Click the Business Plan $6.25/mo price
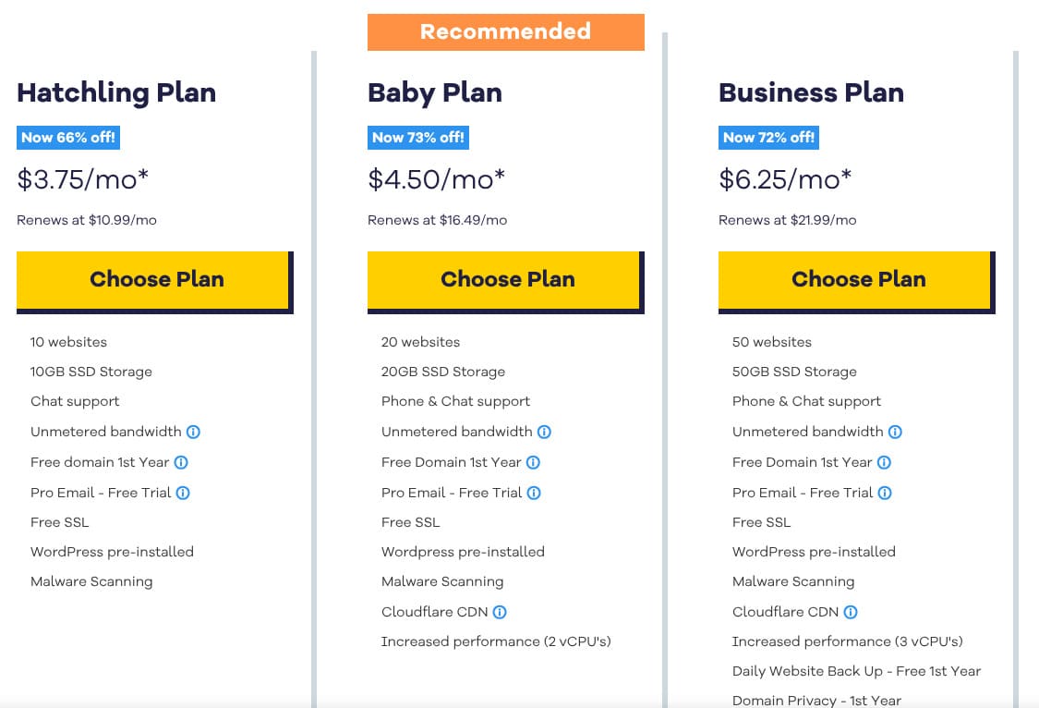This screenshot has height=708, width=1039. point(785,179)
